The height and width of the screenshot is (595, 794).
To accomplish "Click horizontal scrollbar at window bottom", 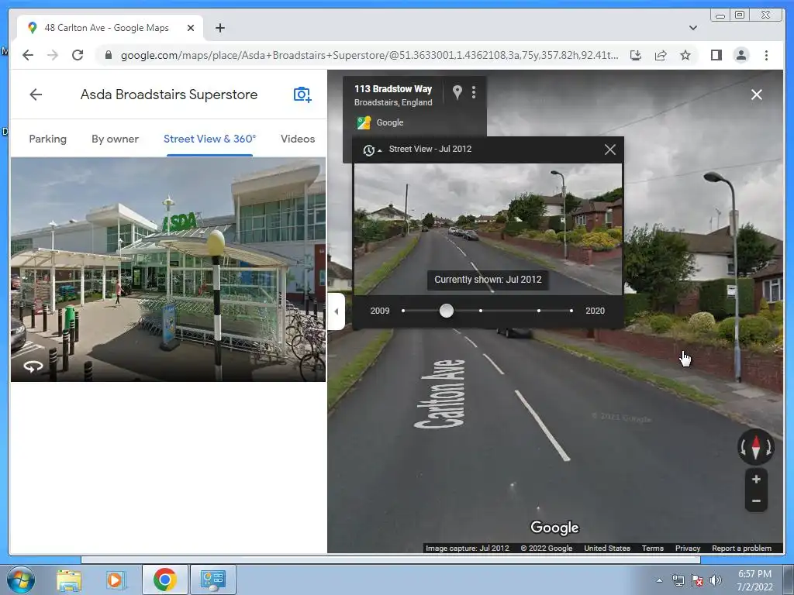I will (391, 559).
